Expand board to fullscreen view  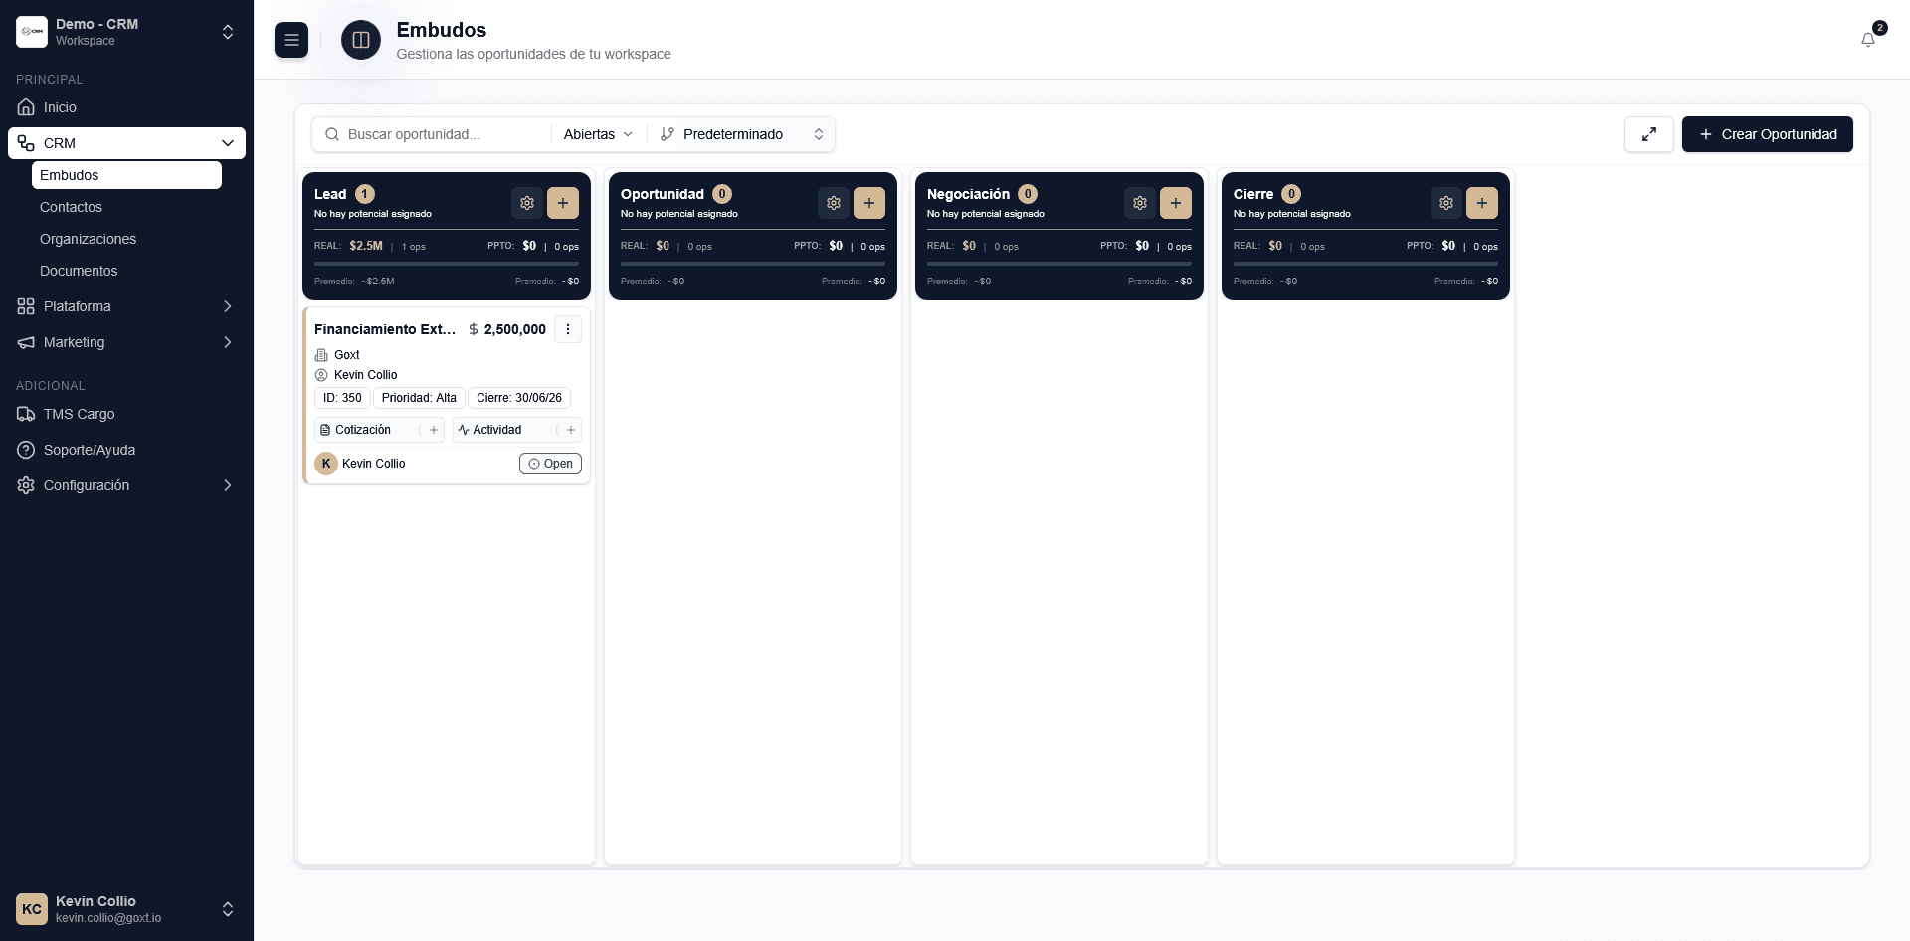1649,134
